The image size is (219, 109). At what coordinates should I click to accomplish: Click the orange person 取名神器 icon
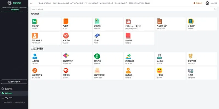coord(128,71)
